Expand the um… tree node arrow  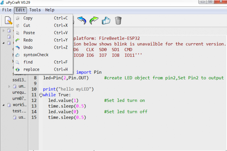[x=9, y=87]
